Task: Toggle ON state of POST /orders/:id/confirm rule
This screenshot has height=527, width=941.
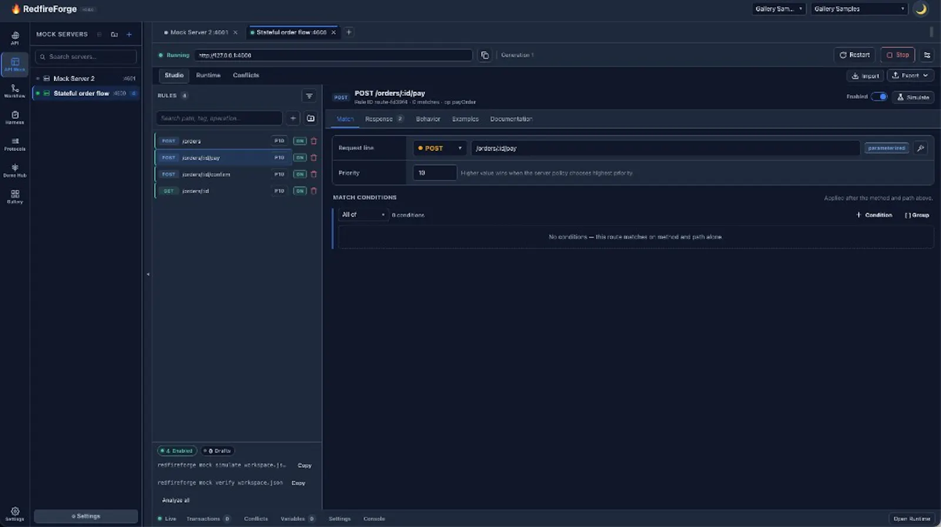Action: click(300, 174)
